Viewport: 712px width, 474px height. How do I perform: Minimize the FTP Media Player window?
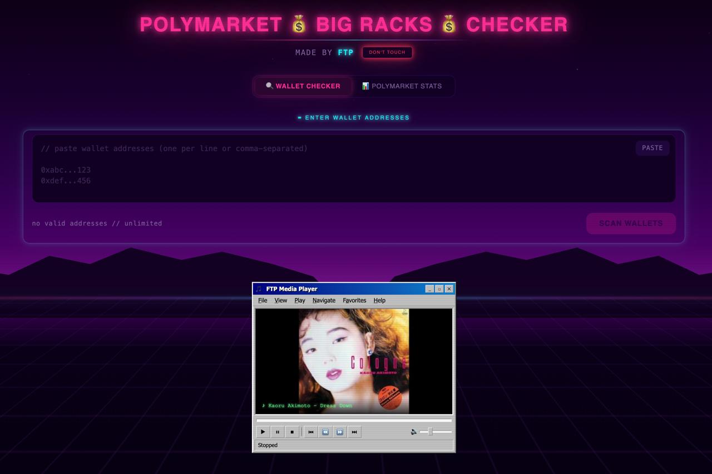429,289
